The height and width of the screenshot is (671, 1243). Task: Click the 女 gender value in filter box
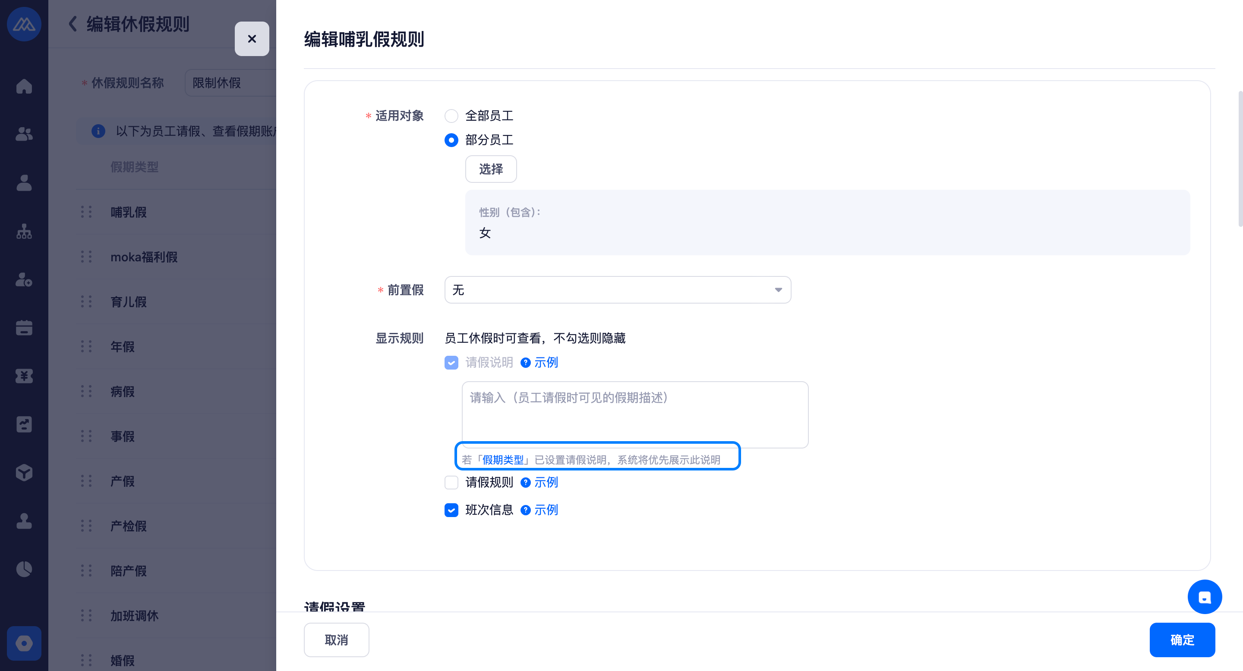(485, 233)
